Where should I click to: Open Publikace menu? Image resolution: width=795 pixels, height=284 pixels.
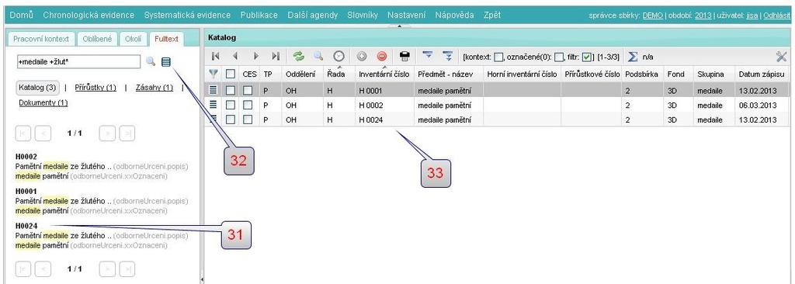click(259, 16)
